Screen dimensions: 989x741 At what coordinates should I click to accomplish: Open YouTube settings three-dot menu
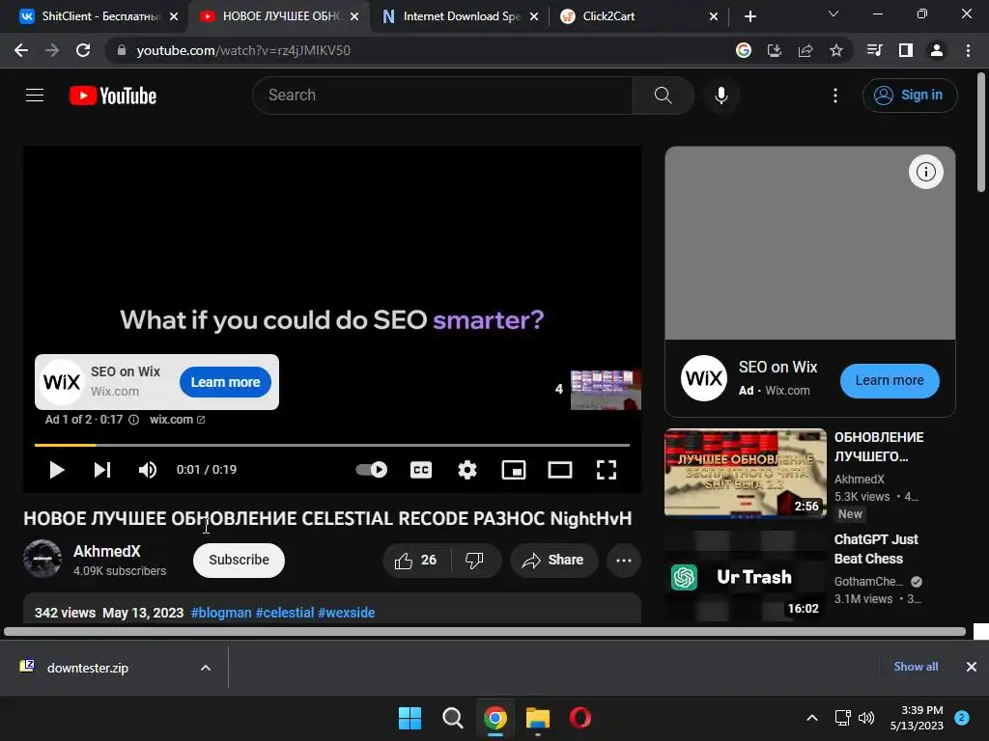pyautogui.click(x=835, y=96)
